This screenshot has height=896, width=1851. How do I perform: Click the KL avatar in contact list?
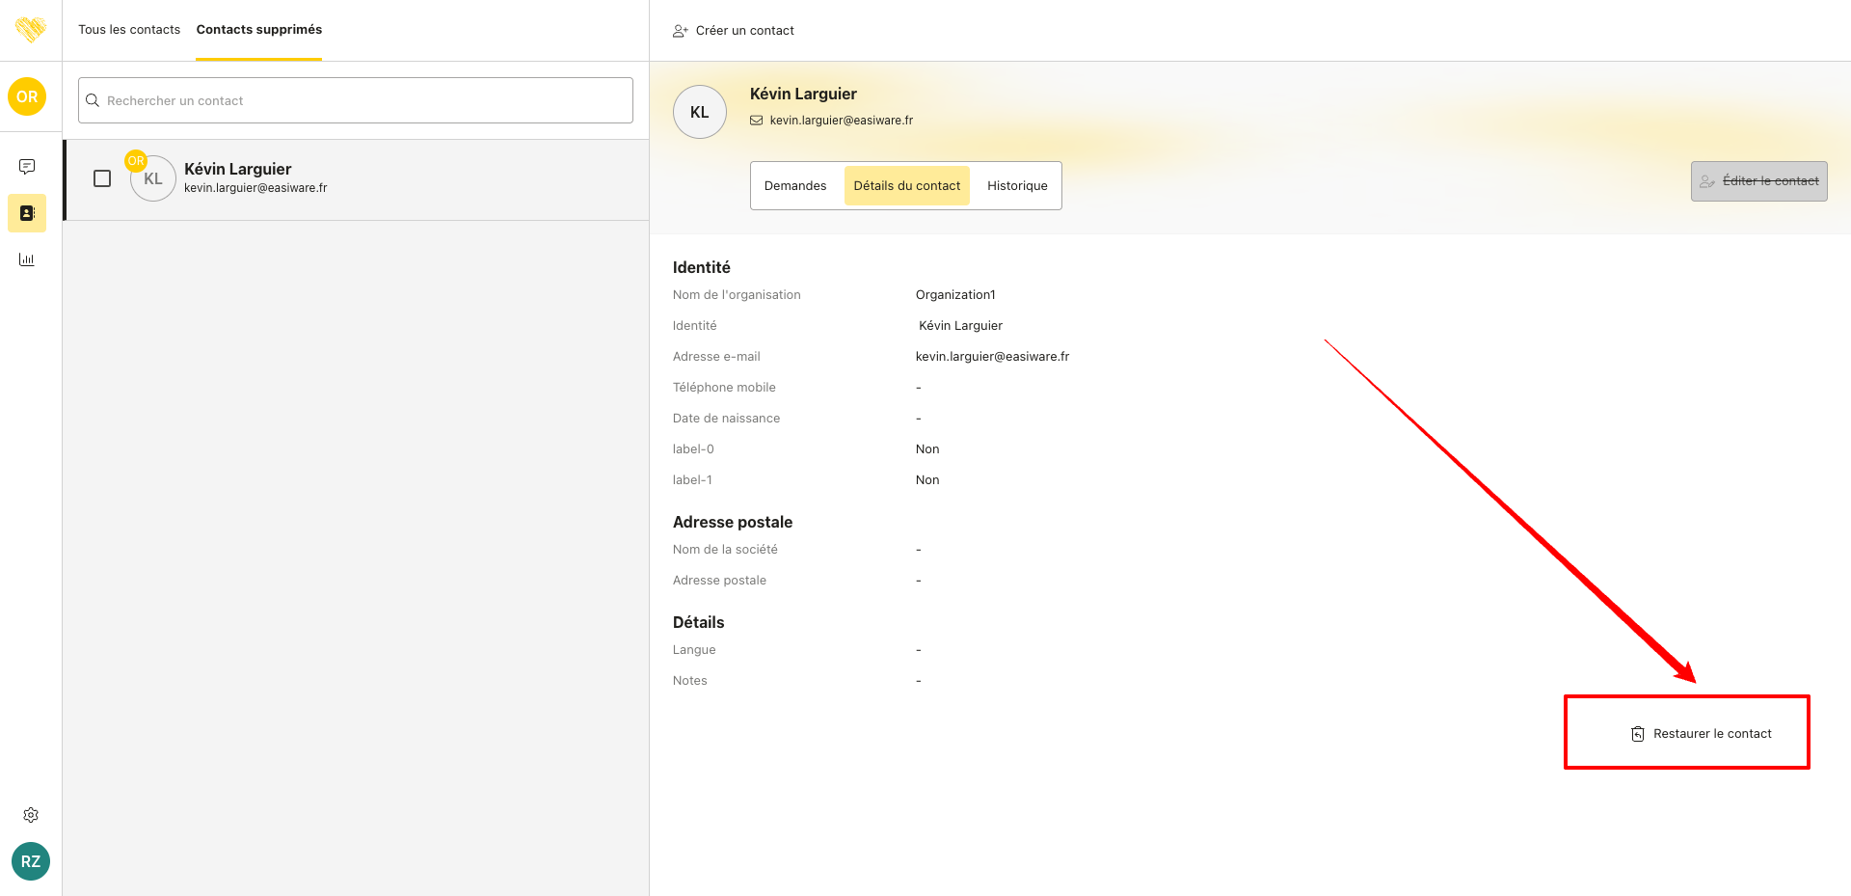153,179
